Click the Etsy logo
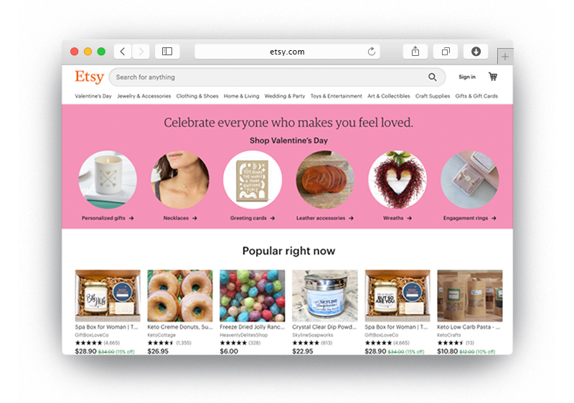 [89, 77]
